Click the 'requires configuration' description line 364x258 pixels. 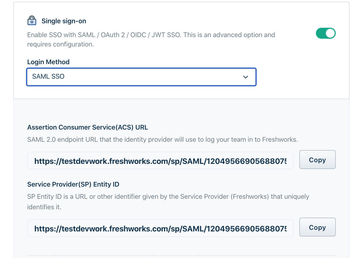(x=60, y=44)
